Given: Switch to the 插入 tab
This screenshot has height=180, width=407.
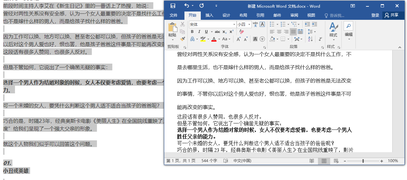Looking at the screenshot, I should coord(209,15).
